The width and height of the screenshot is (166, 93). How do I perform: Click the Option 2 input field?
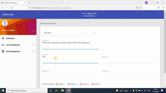pyautogui.click(x=130, y=59)
